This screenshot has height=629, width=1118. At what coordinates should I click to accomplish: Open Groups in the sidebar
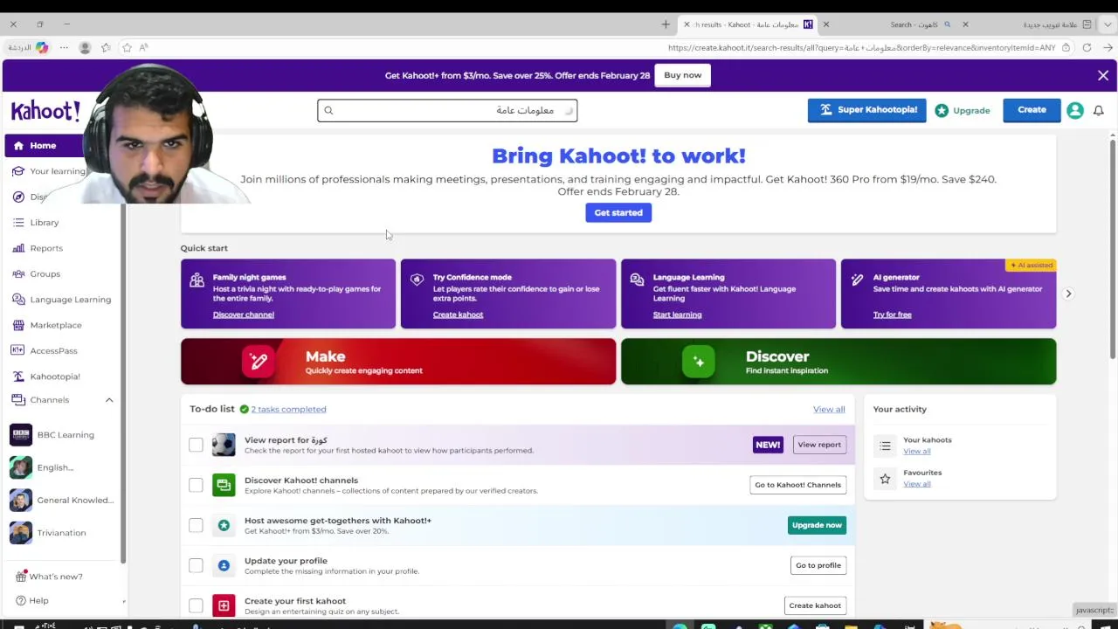point(45,274)
